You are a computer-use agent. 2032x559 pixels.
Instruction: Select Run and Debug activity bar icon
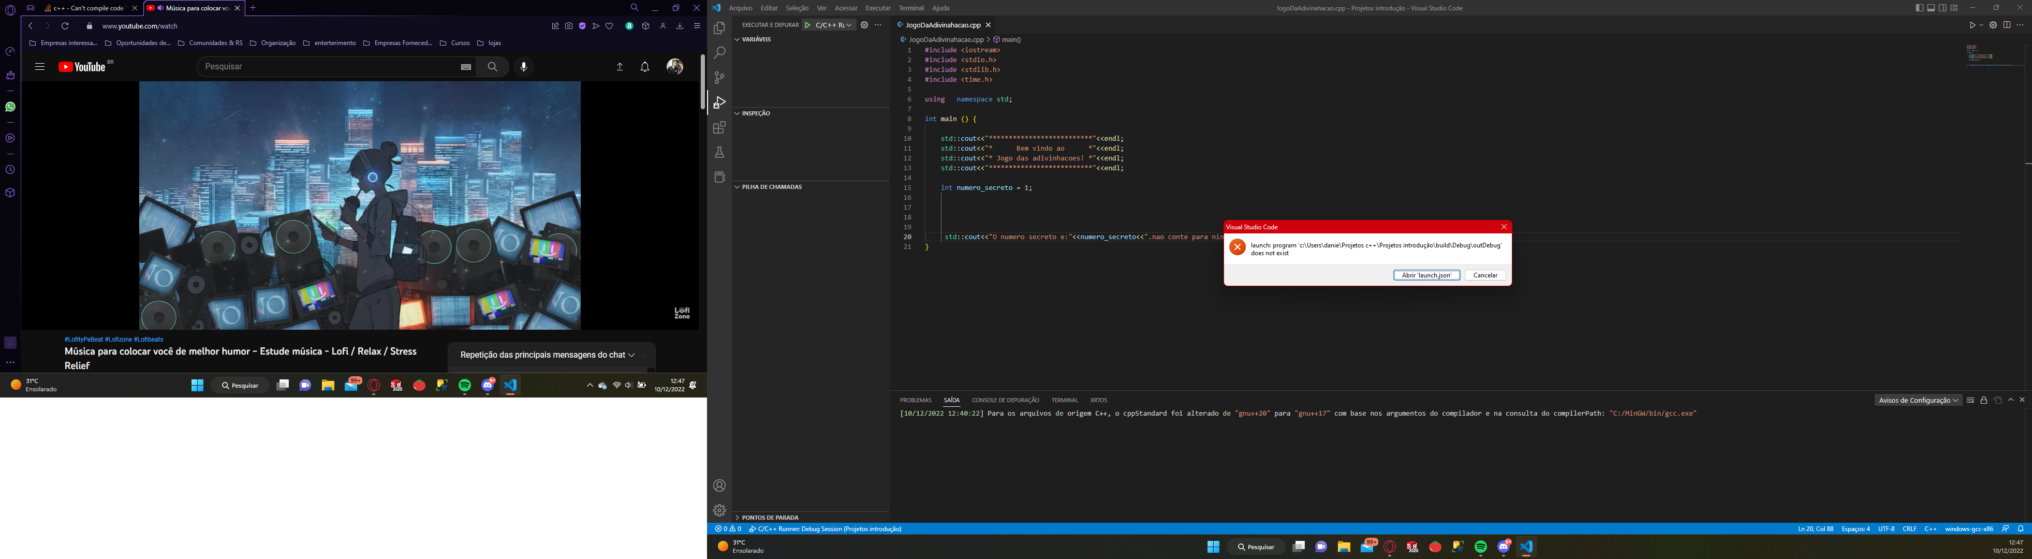pos(719,102)
